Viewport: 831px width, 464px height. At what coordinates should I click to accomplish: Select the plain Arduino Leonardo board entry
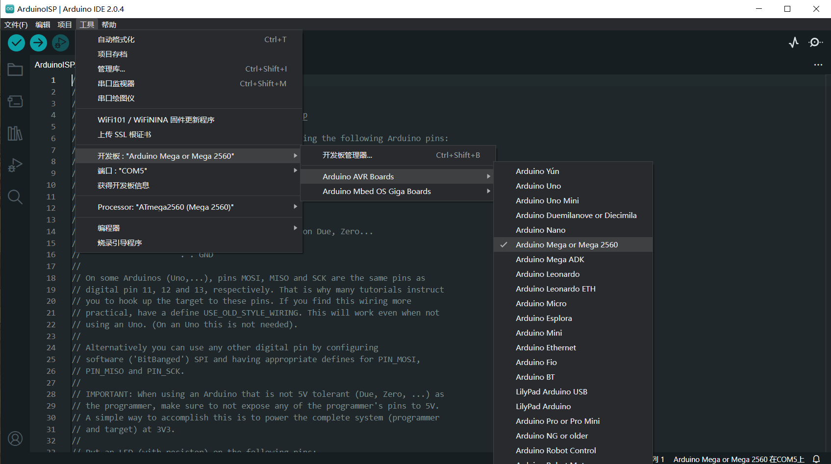(x=573, y=274)
